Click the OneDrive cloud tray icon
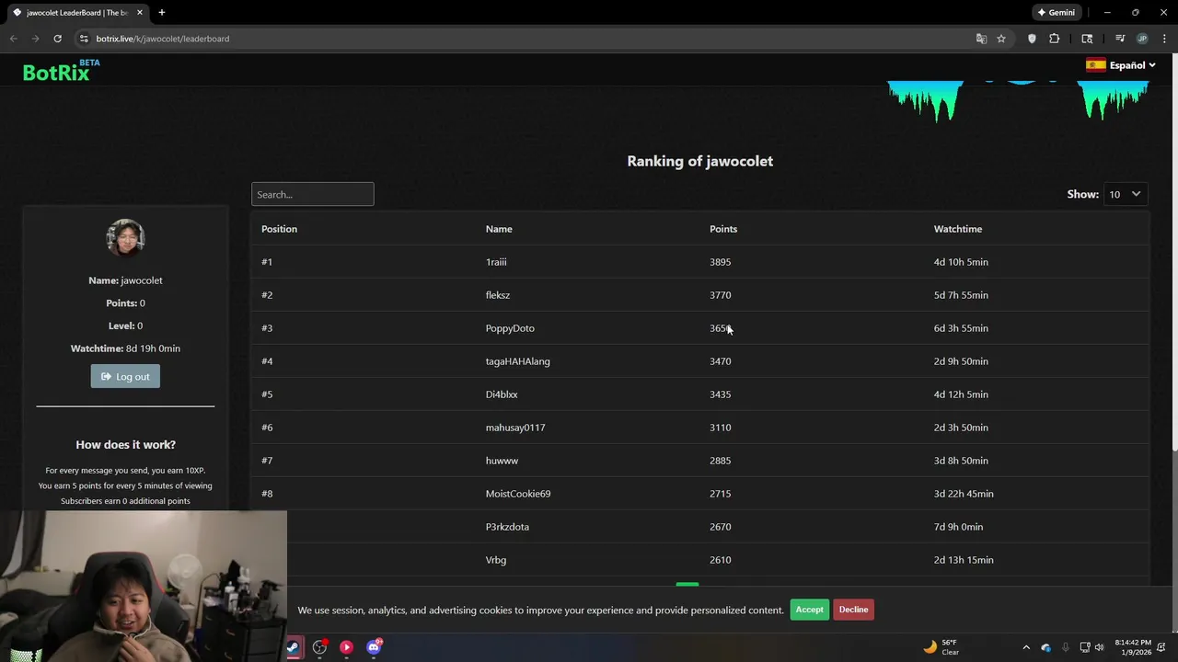1178x662 pixels. pos(1045,647)
